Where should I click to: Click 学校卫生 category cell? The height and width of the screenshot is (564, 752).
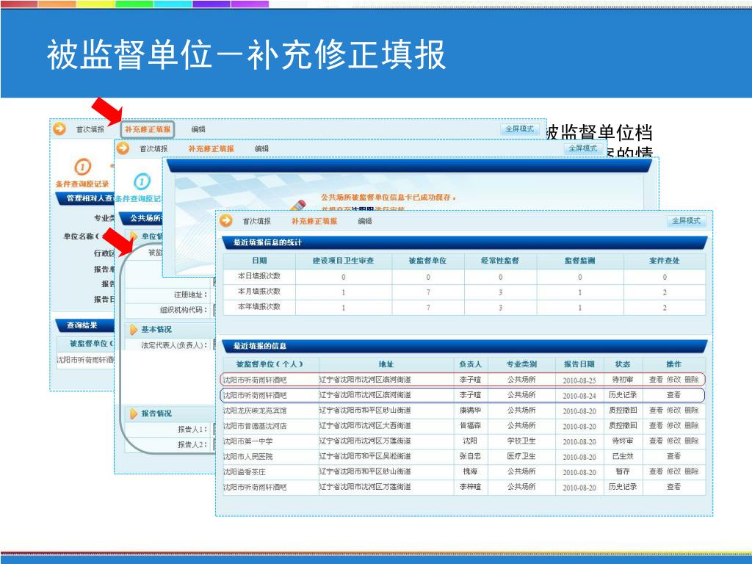[521, 441]
